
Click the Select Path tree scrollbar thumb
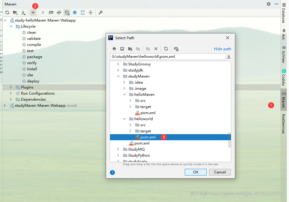(229, 140)
